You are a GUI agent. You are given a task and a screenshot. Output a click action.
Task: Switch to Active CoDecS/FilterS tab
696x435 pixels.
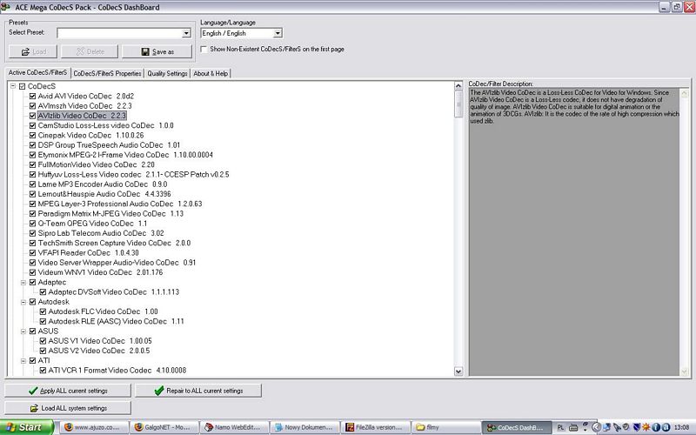tap(37, 72)
